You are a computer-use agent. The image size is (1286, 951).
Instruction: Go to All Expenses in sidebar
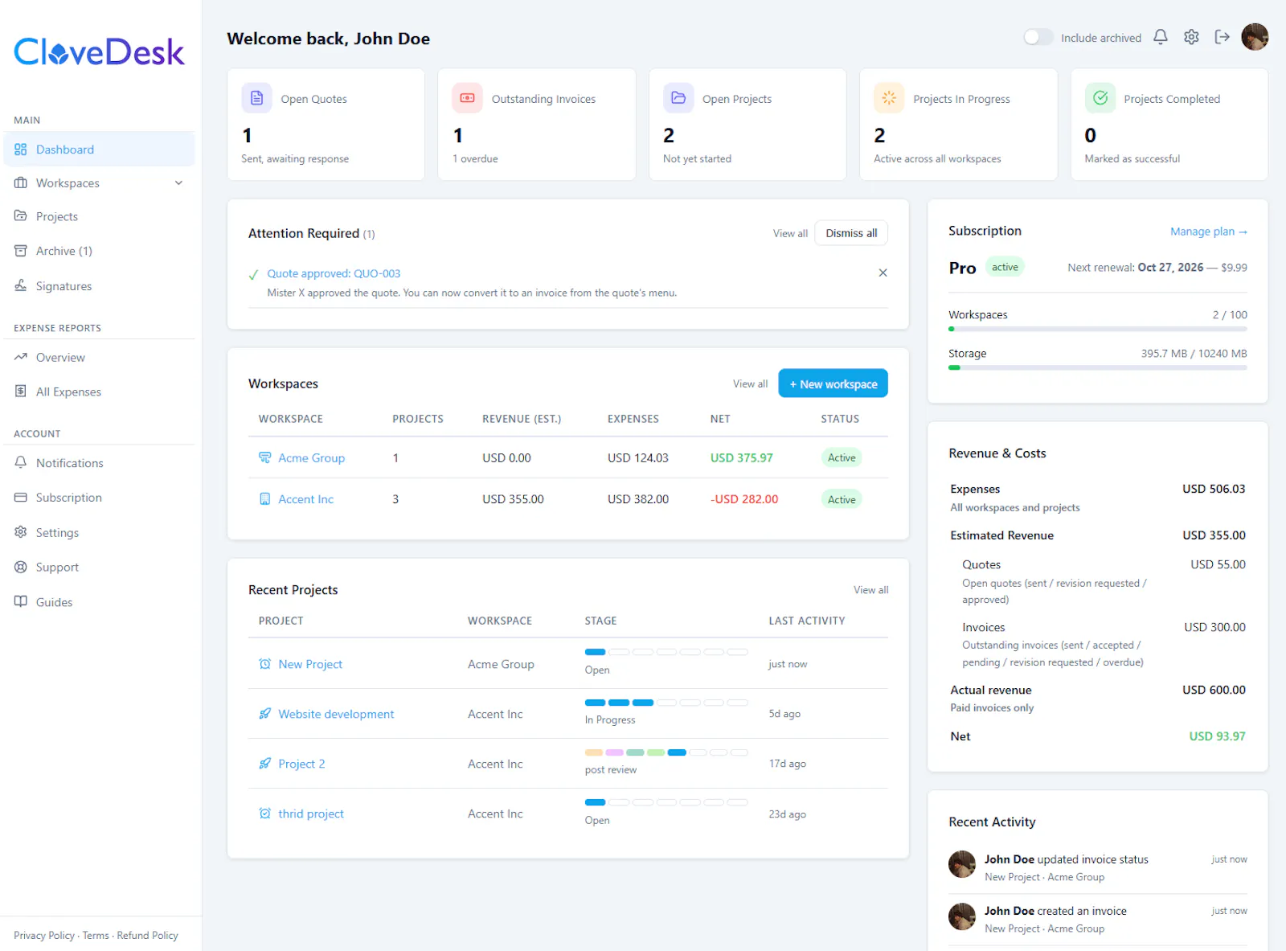point(99,392)
